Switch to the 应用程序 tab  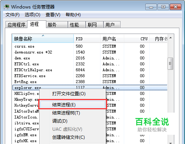click(x=16, y=25)
